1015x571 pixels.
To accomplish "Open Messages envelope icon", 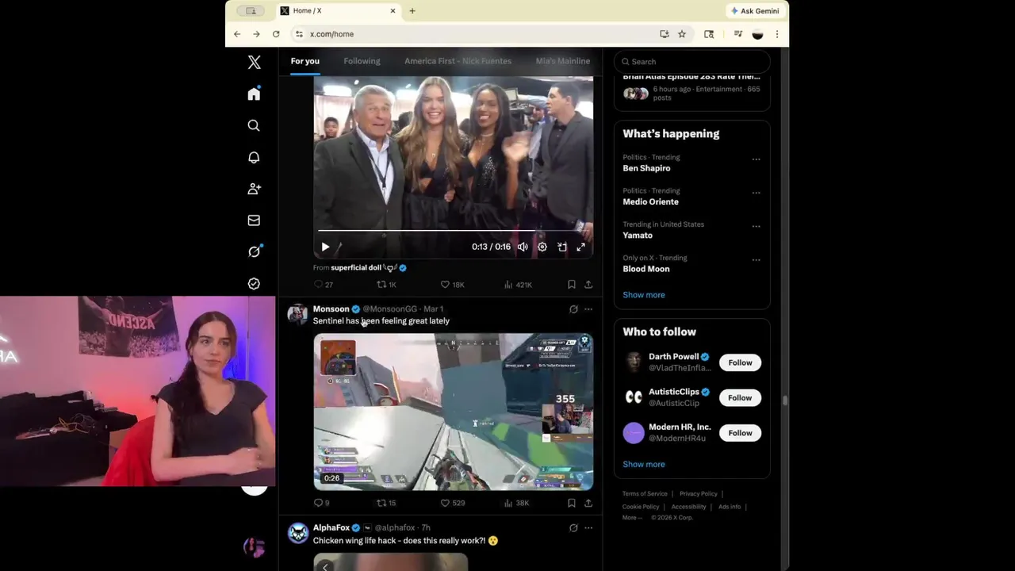I will point(254,220).
